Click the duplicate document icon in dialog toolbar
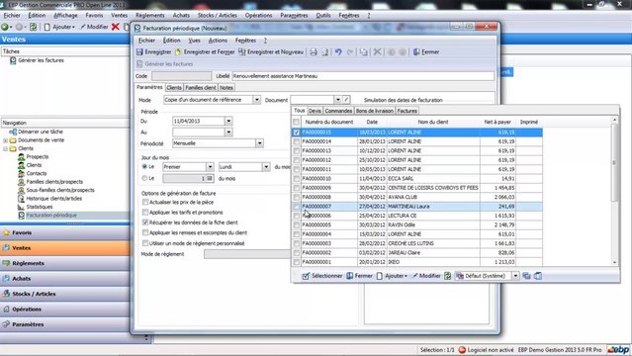Image resolution: width=632 pixels, height=356 pixels. tap(364, 52)
